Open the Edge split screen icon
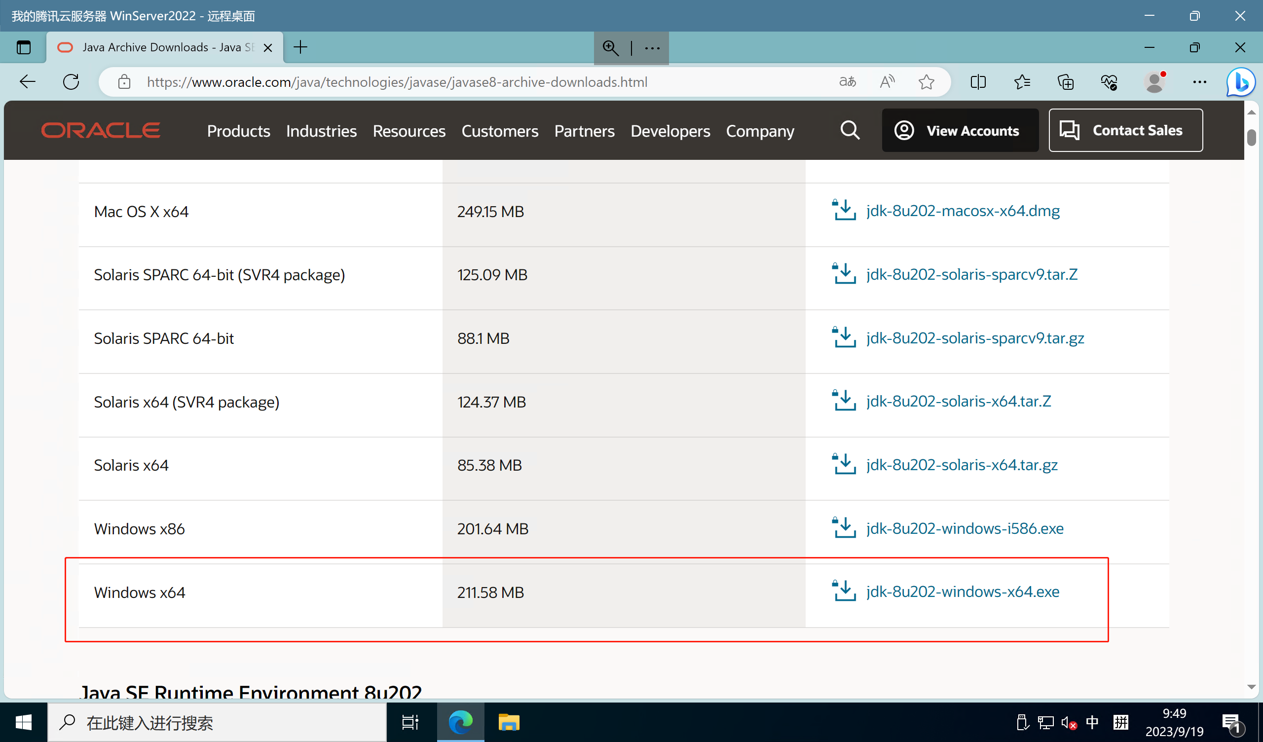The width and height of the screenshot is (1263, 742). click(978, 82)
